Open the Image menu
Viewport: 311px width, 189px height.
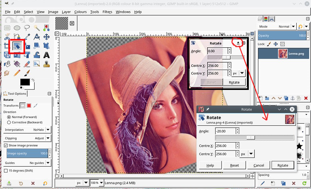click(53, 12)
